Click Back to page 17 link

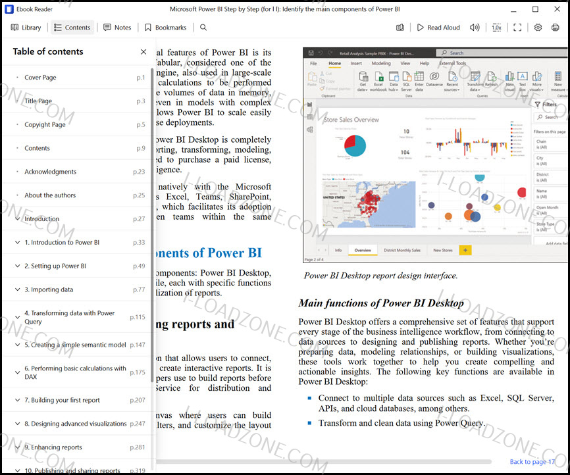click(532, 462)
